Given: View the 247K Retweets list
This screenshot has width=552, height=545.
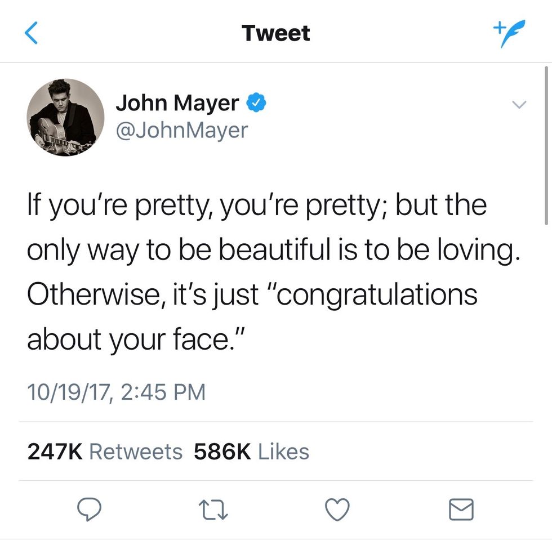Looking at the screenshot, I should 105,452.
